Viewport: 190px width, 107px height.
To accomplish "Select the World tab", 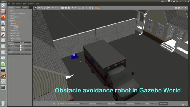I will (11, 7).
